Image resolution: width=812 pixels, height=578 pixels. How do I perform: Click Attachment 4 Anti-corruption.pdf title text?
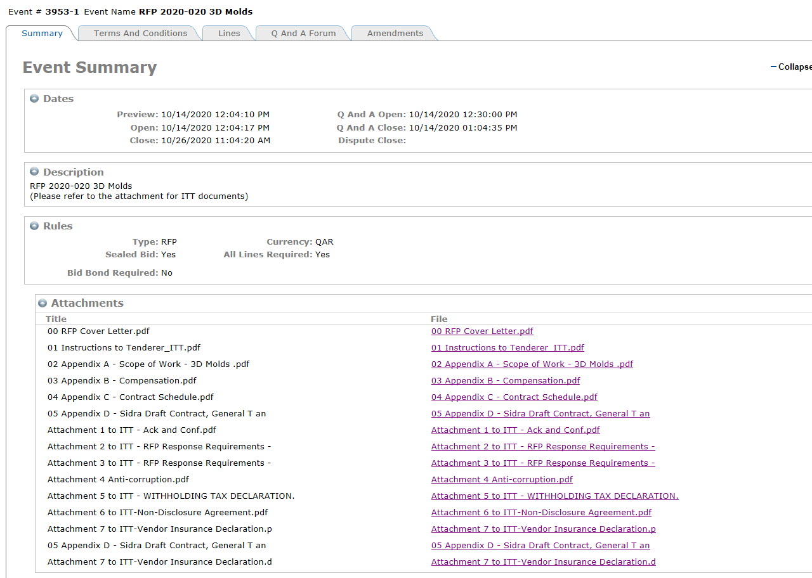tap(118, 479)
